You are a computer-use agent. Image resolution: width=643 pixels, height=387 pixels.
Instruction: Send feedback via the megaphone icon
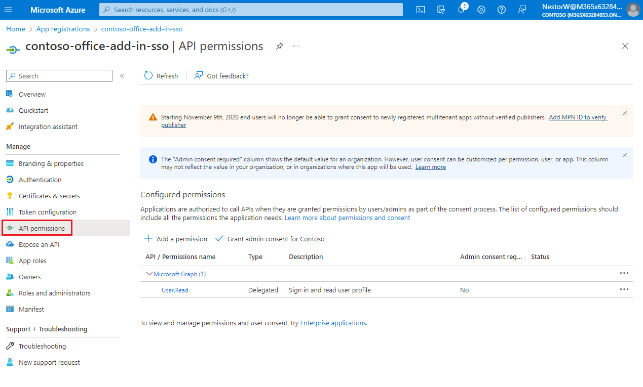pyautogui.click(x=522, y=9)
